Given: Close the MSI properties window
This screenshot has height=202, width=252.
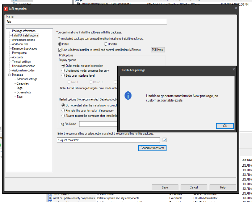Looking at the screenshot, I should coord(236,8).
